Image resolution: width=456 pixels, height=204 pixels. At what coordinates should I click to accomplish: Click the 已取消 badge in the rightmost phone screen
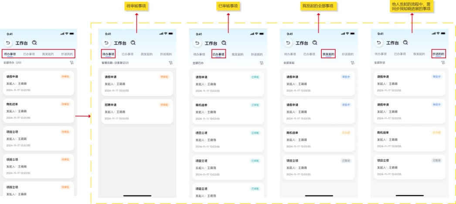click(x=436, y=161)
